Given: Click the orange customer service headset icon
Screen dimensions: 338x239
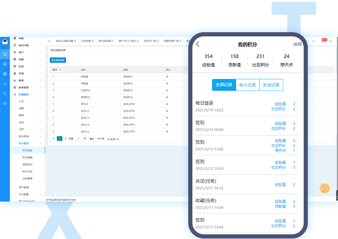Looking at the screenshot, I should coord(325,188).
